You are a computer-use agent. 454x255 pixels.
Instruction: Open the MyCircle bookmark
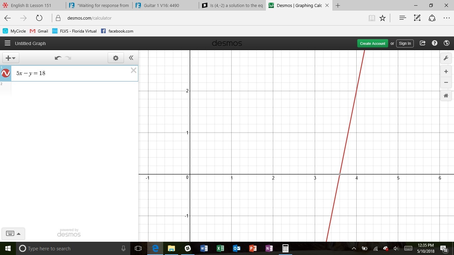pos(14,31)
